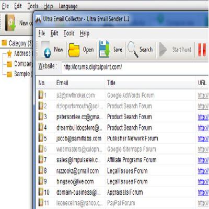The image size is (209, 209).
Task: Sort by the Email column header
Action: [x=62, y=83]
